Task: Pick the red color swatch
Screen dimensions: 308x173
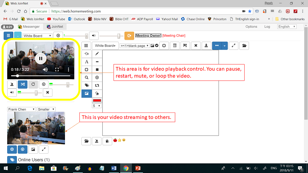Action: click(97, 100)
